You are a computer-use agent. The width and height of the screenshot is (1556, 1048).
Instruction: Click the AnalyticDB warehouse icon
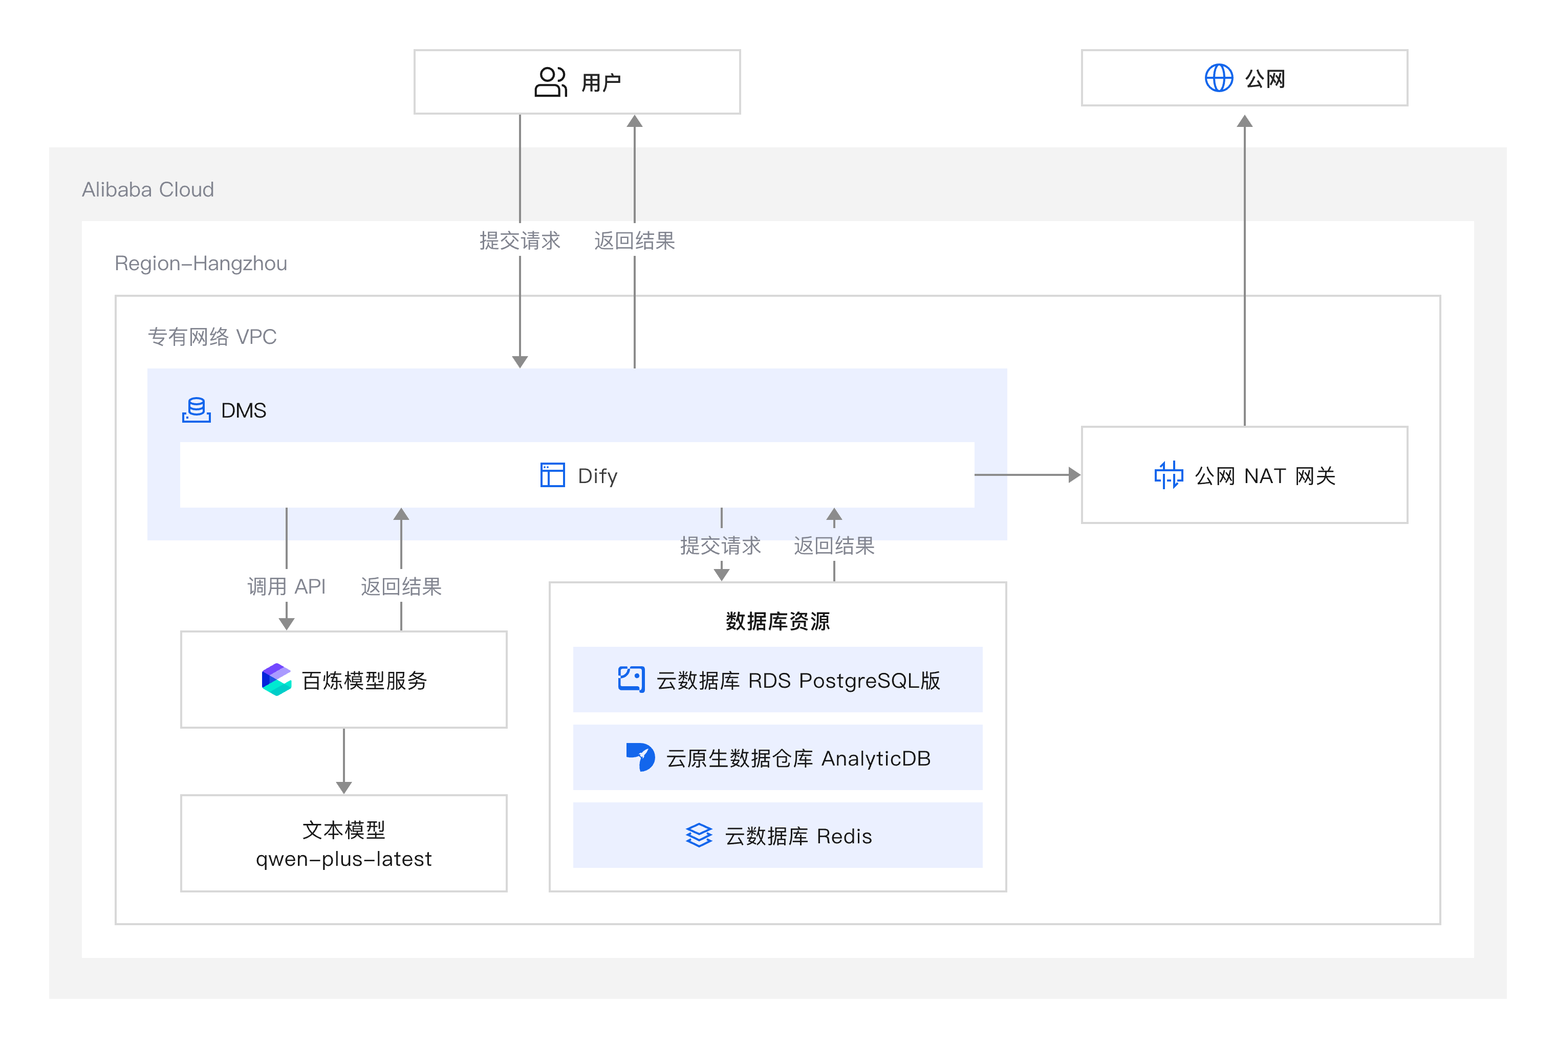coord(640,757)
